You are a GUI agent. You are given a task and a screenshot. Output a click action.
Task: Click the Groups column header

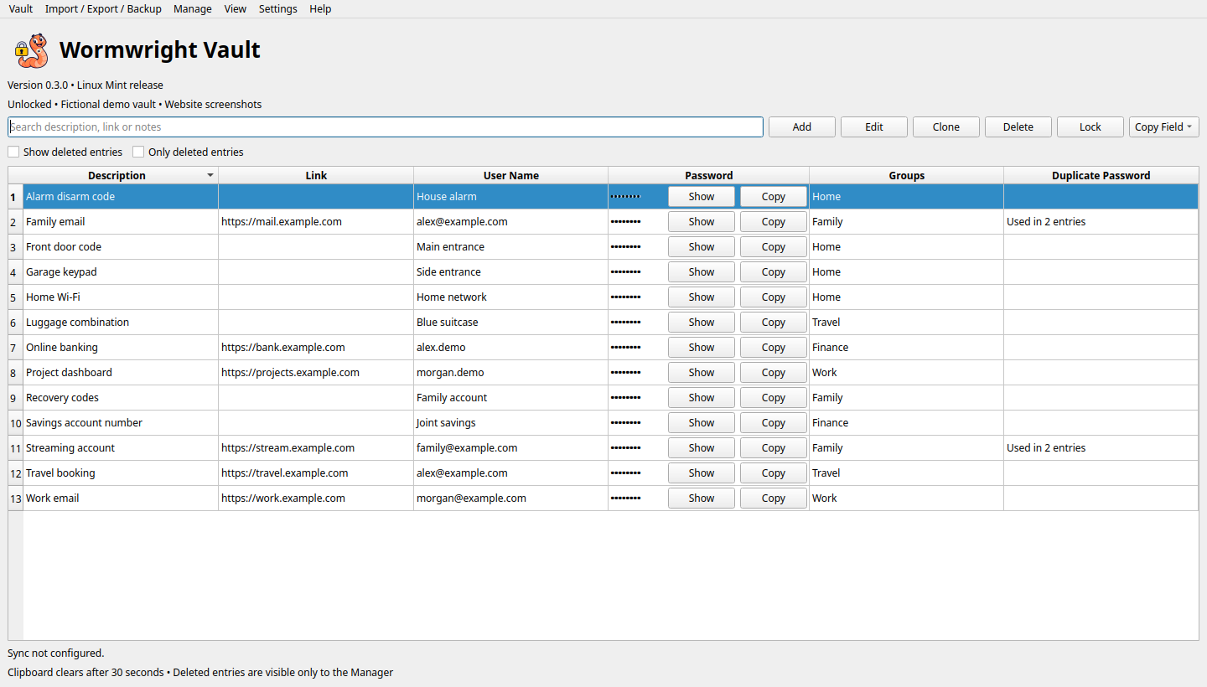pyautogui.click(x=907, y=175)
